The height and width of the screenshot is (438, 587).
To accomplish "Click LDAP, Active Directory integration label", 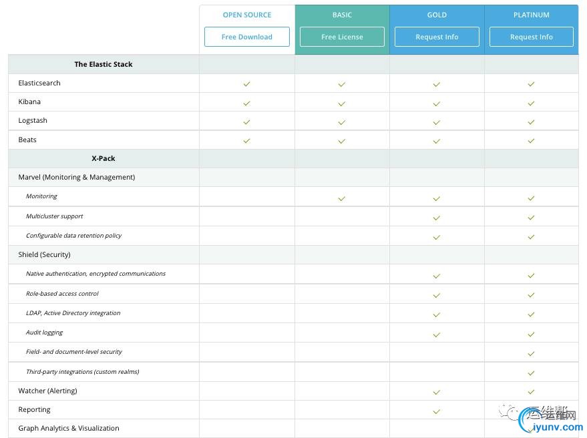I will 73,313.
